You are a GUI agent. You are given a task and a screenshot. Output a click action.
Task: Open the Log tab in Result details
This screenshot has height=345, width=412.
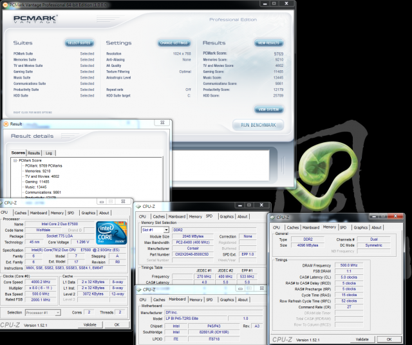(49, 153)
